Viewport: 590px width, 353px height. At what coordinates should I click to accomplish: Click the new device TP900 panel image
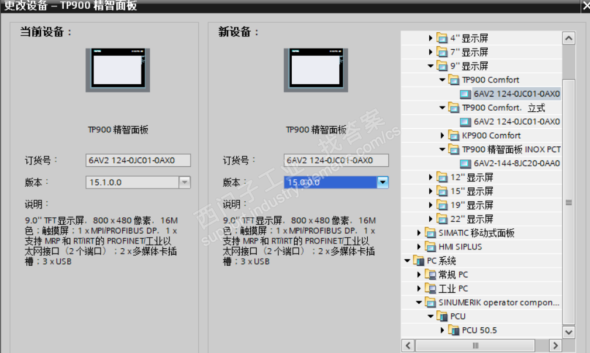316,70
